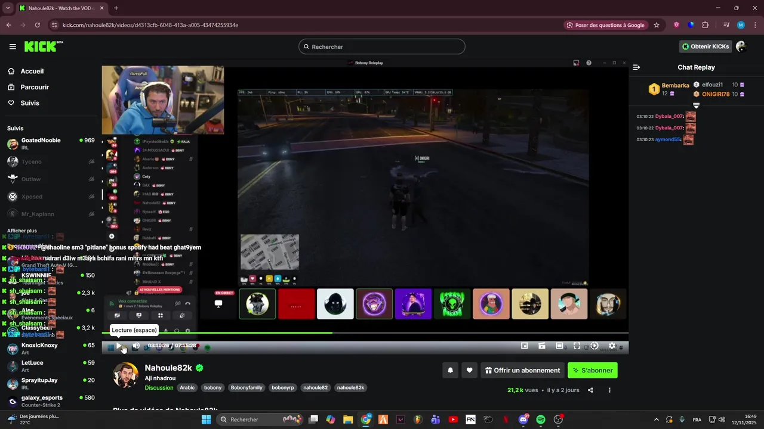This screenshot has height=429, width=764.
Task: Focus the Rechercher search field
Action: coord(382,46)
